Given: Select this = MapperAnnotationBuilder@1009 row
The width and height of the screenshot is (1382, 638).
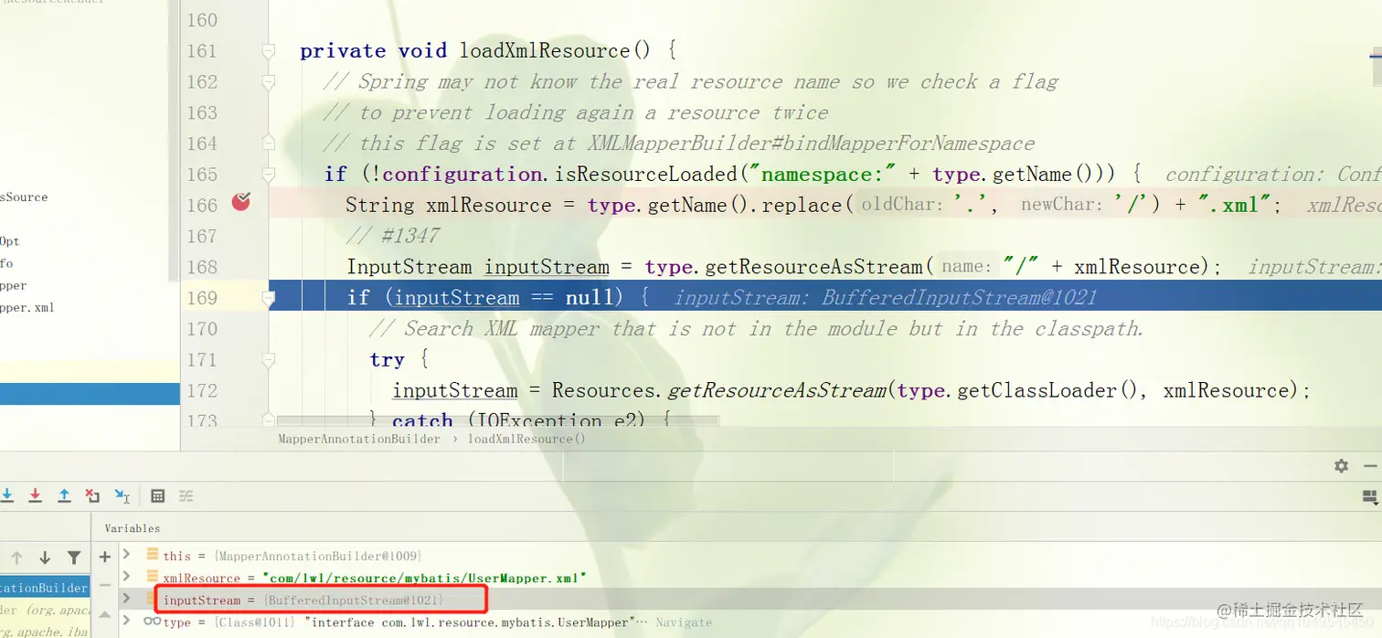Looking at the screenshot, I should [749, 556].
